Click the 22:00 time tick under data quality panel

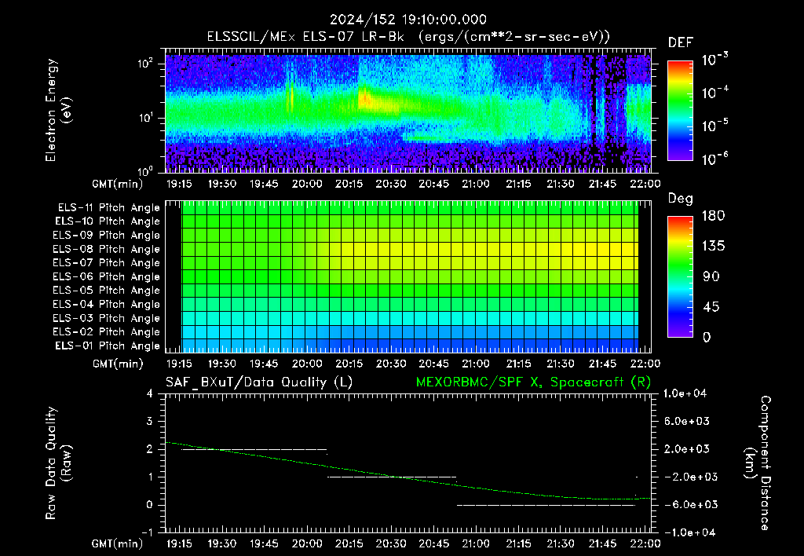645,543
